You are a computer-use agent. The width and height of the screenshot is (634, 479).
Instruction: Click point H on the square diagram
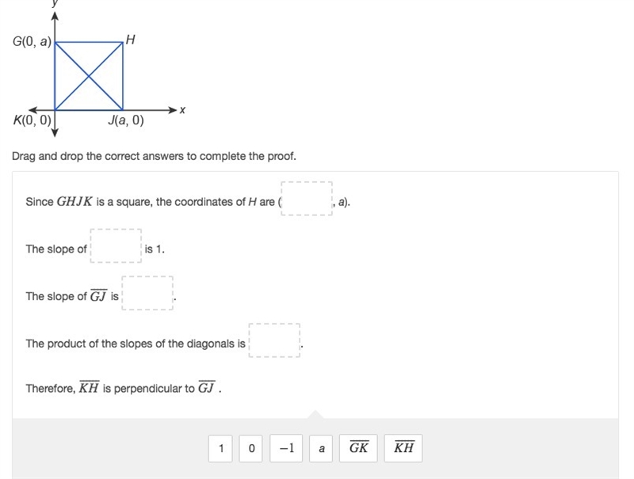(123, 42)
